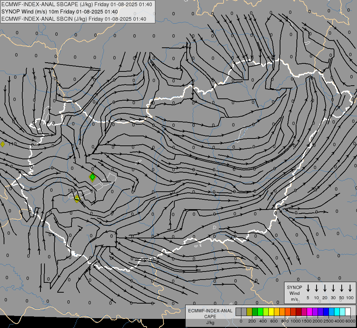Viewport: 357px width, 328px height.
Task: Click the wind legend arrow above 30
Action: point(333,288)
